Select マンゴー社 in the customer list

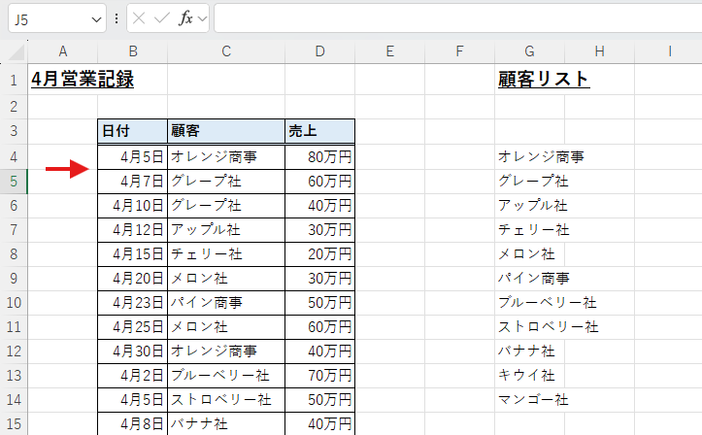533,399
